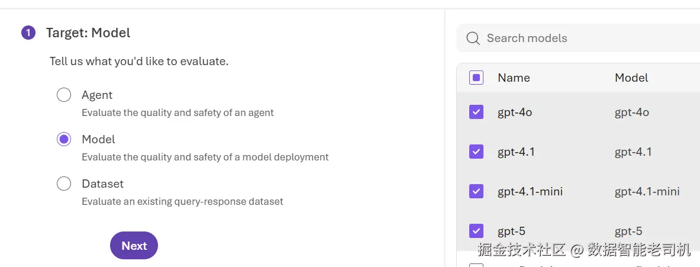This screenshot has width=700, height=267.
Task: Select the Dataset radio option
Action: [x=64, y=184]
